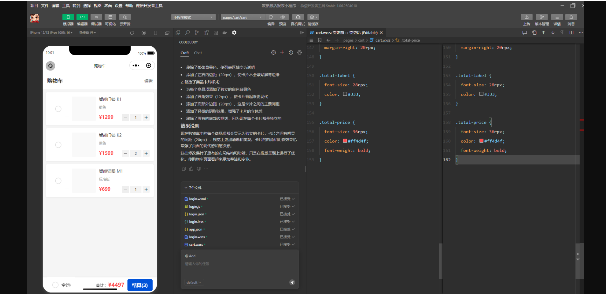This screenshot has width=606, height=294.
Task: Open the 工具 menu
Action: pyautogui.click(x=66, y=6)
